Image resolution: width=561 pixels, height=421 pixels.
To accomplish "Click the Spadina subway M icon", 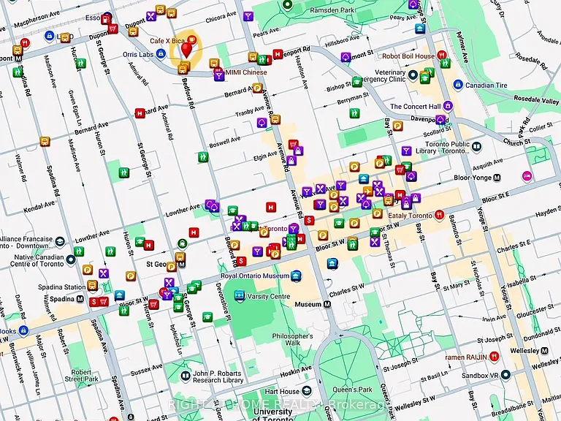I will (x=80, y=299).
